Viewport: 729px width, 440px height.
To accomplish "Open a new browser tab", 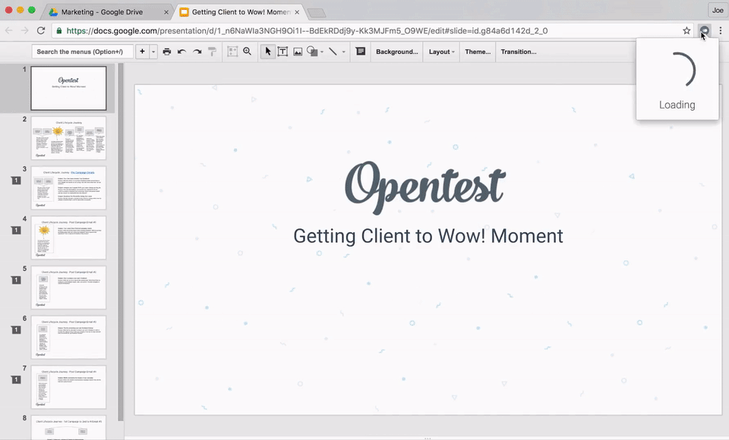I will coord(317,13).
